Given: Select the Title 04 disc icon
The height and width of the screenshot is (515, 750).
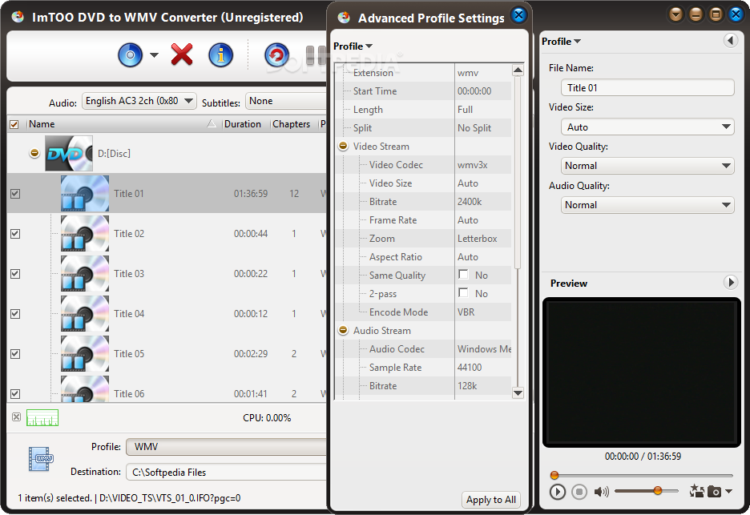Looking at the screenshot, I should tap(85, 314).
